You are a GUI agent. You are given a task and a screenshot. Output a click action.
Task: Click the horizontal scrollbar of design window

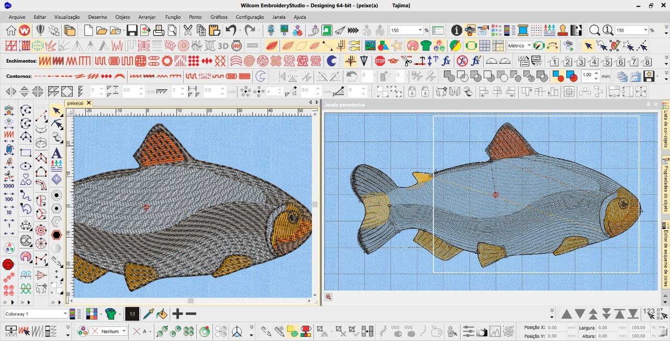coord(191,301)
